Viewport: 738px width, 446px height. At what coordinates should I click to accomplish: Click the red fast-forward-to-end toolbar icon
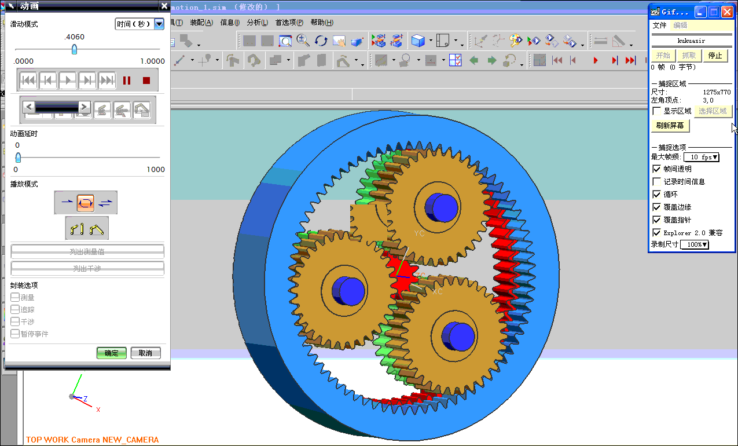[x=631, y=60]
